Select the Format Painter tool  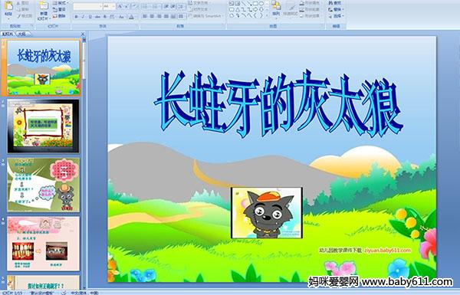click(25, 16)
